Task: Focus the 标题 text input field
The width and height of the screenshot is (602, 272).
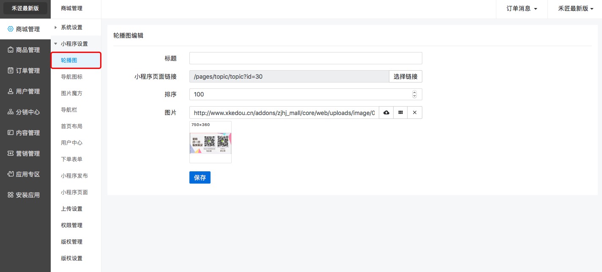Action: 306,58
